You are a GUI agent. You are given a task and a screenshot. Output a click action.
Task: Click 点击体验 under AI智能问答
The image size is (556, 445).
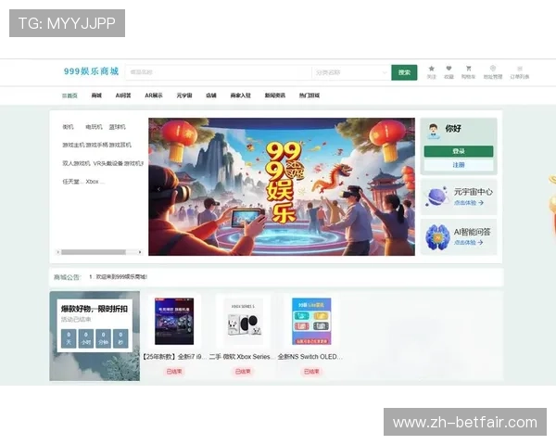pyautogui.click(x=469, y=242)
